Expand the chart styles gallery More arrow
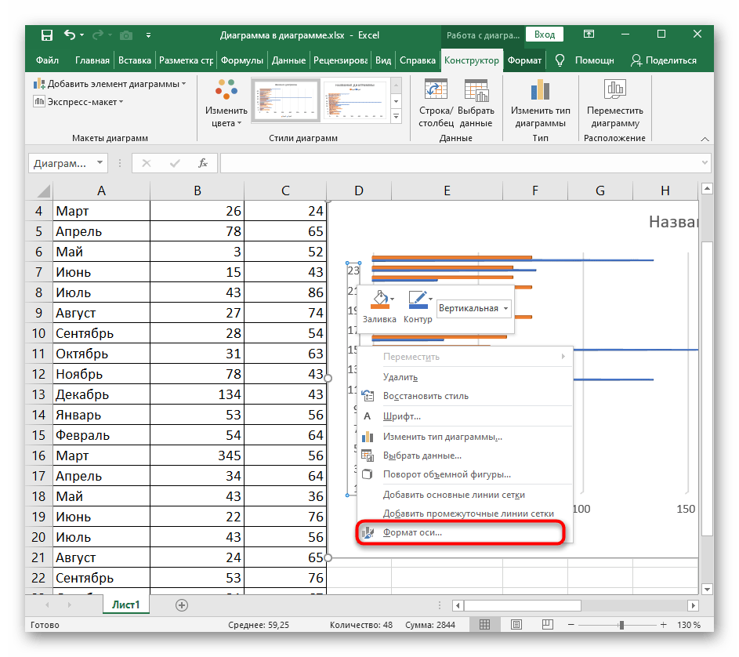The image size is (739, 657). (397, 117)
